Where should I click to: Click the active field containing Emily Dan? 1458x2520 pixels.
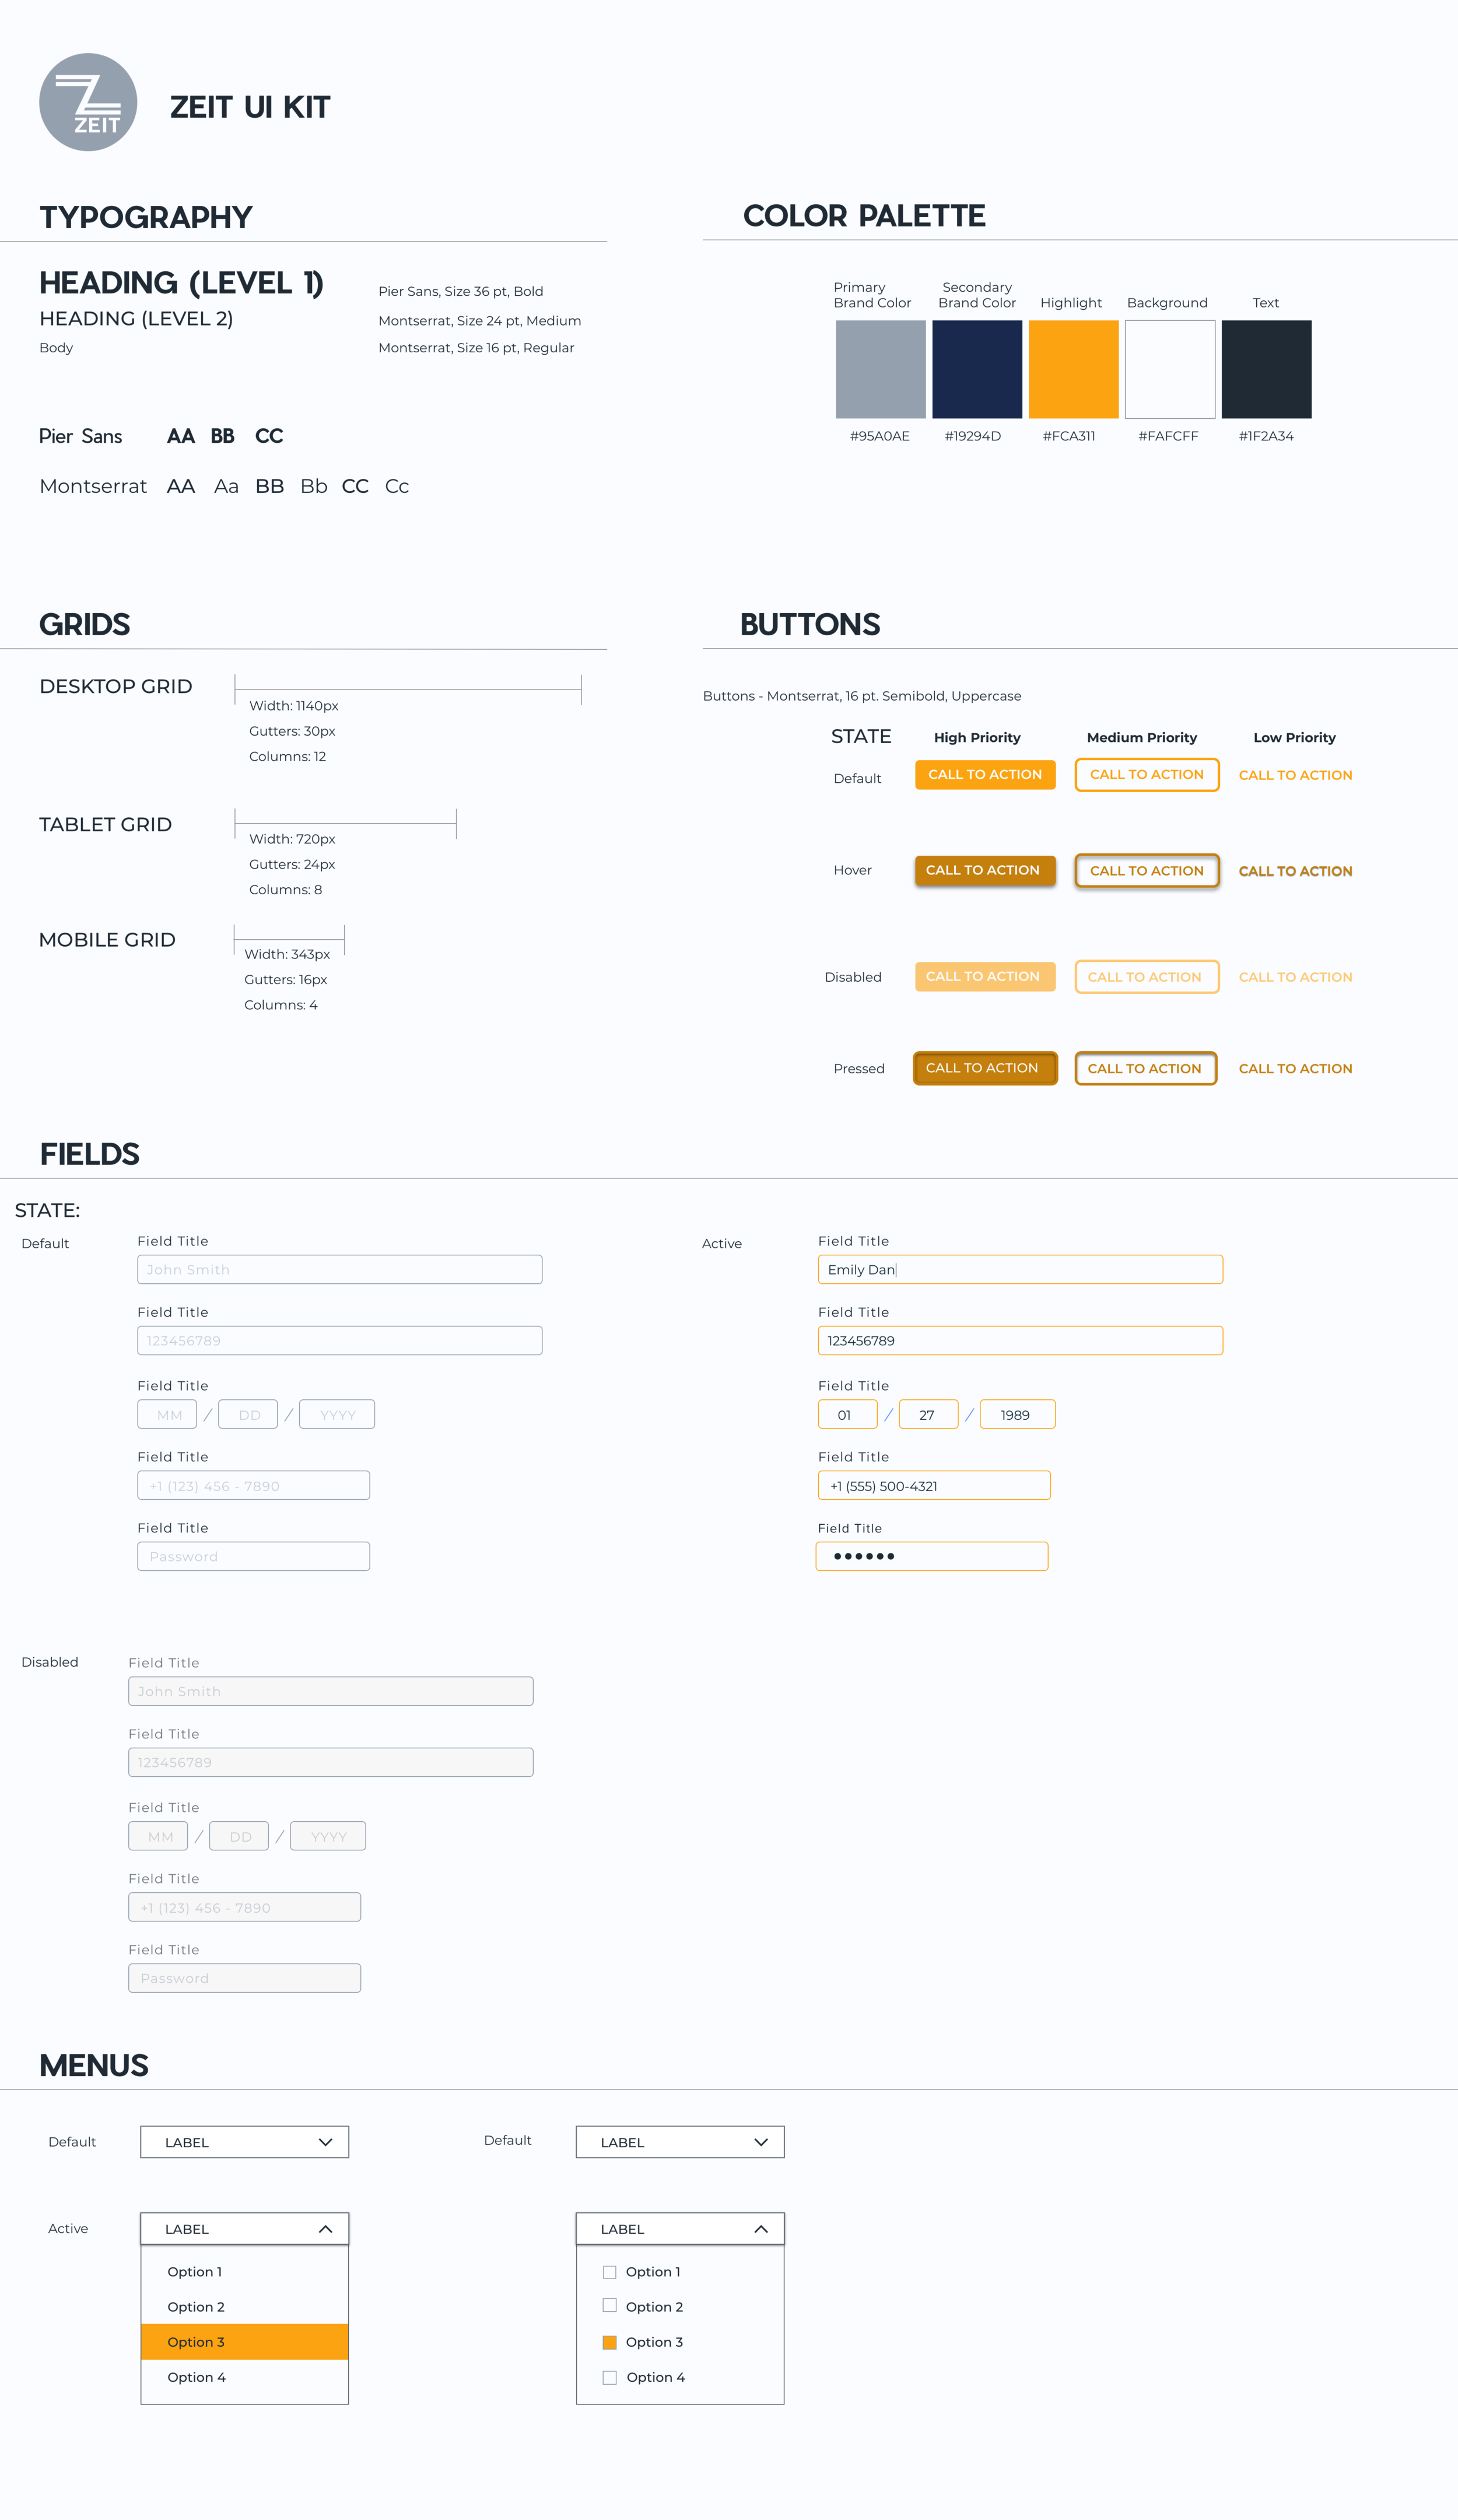[x=1020, y=1269]
